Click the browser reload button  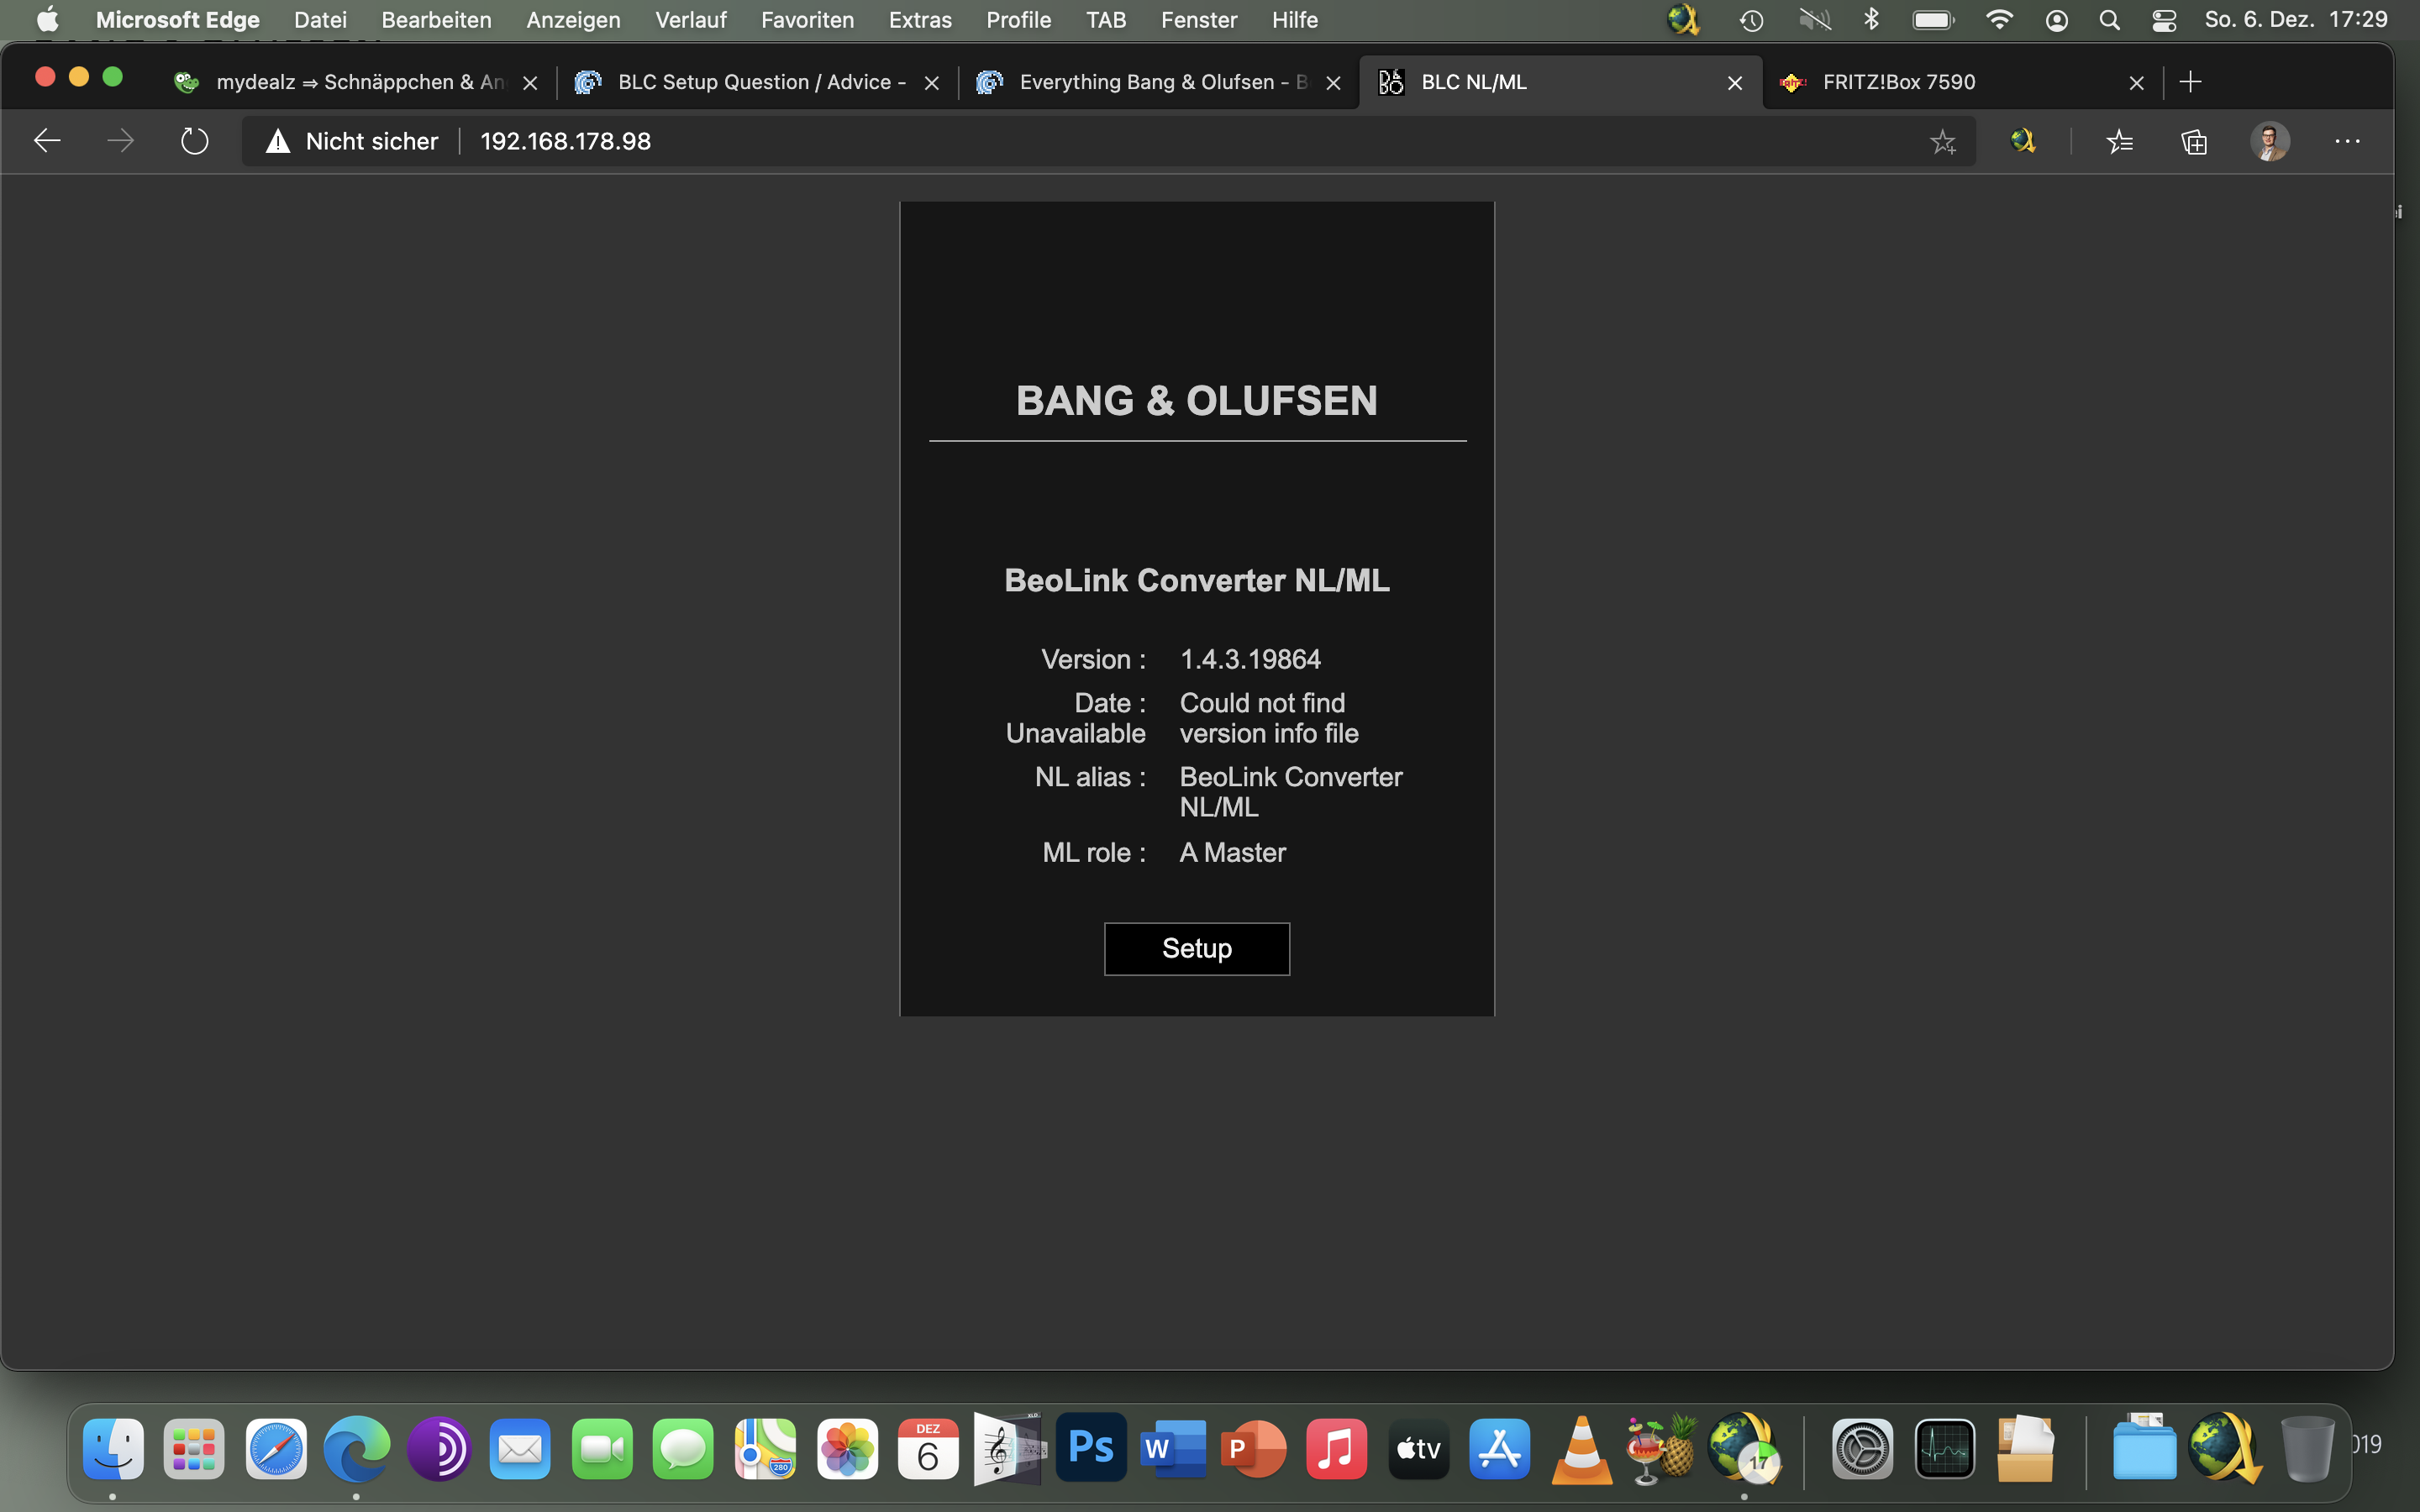click(194, 141)
